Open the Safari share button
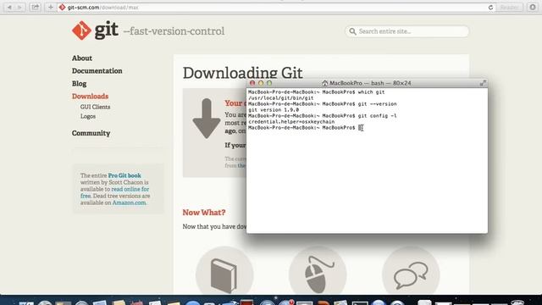 click(x=35, y=8)
